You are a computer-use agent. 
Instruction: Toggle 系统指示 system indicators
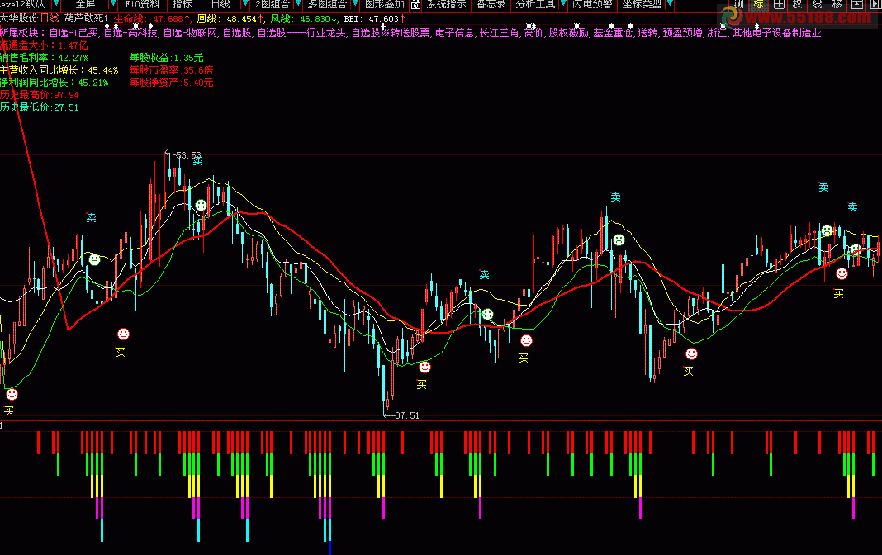click(x=446, y=4)
